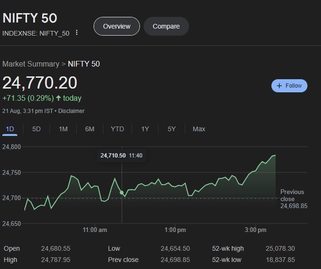Viewport: 321px width, 269px height.
Task: Click the current price 24,770.20
Action: [x=40, y=83]
